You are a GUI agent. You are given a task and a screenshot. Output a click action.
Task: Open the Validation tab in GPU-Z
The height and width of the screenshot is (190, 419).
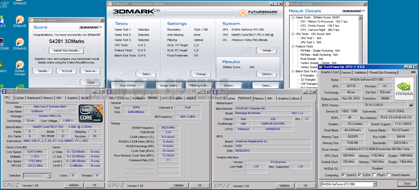coord(360,73)
